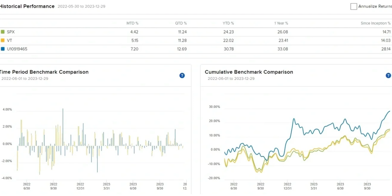The width and height of the screenshot is (392, 196).
Task: Open help for Cumulative Benchmark Comparison
Action: 388,76
